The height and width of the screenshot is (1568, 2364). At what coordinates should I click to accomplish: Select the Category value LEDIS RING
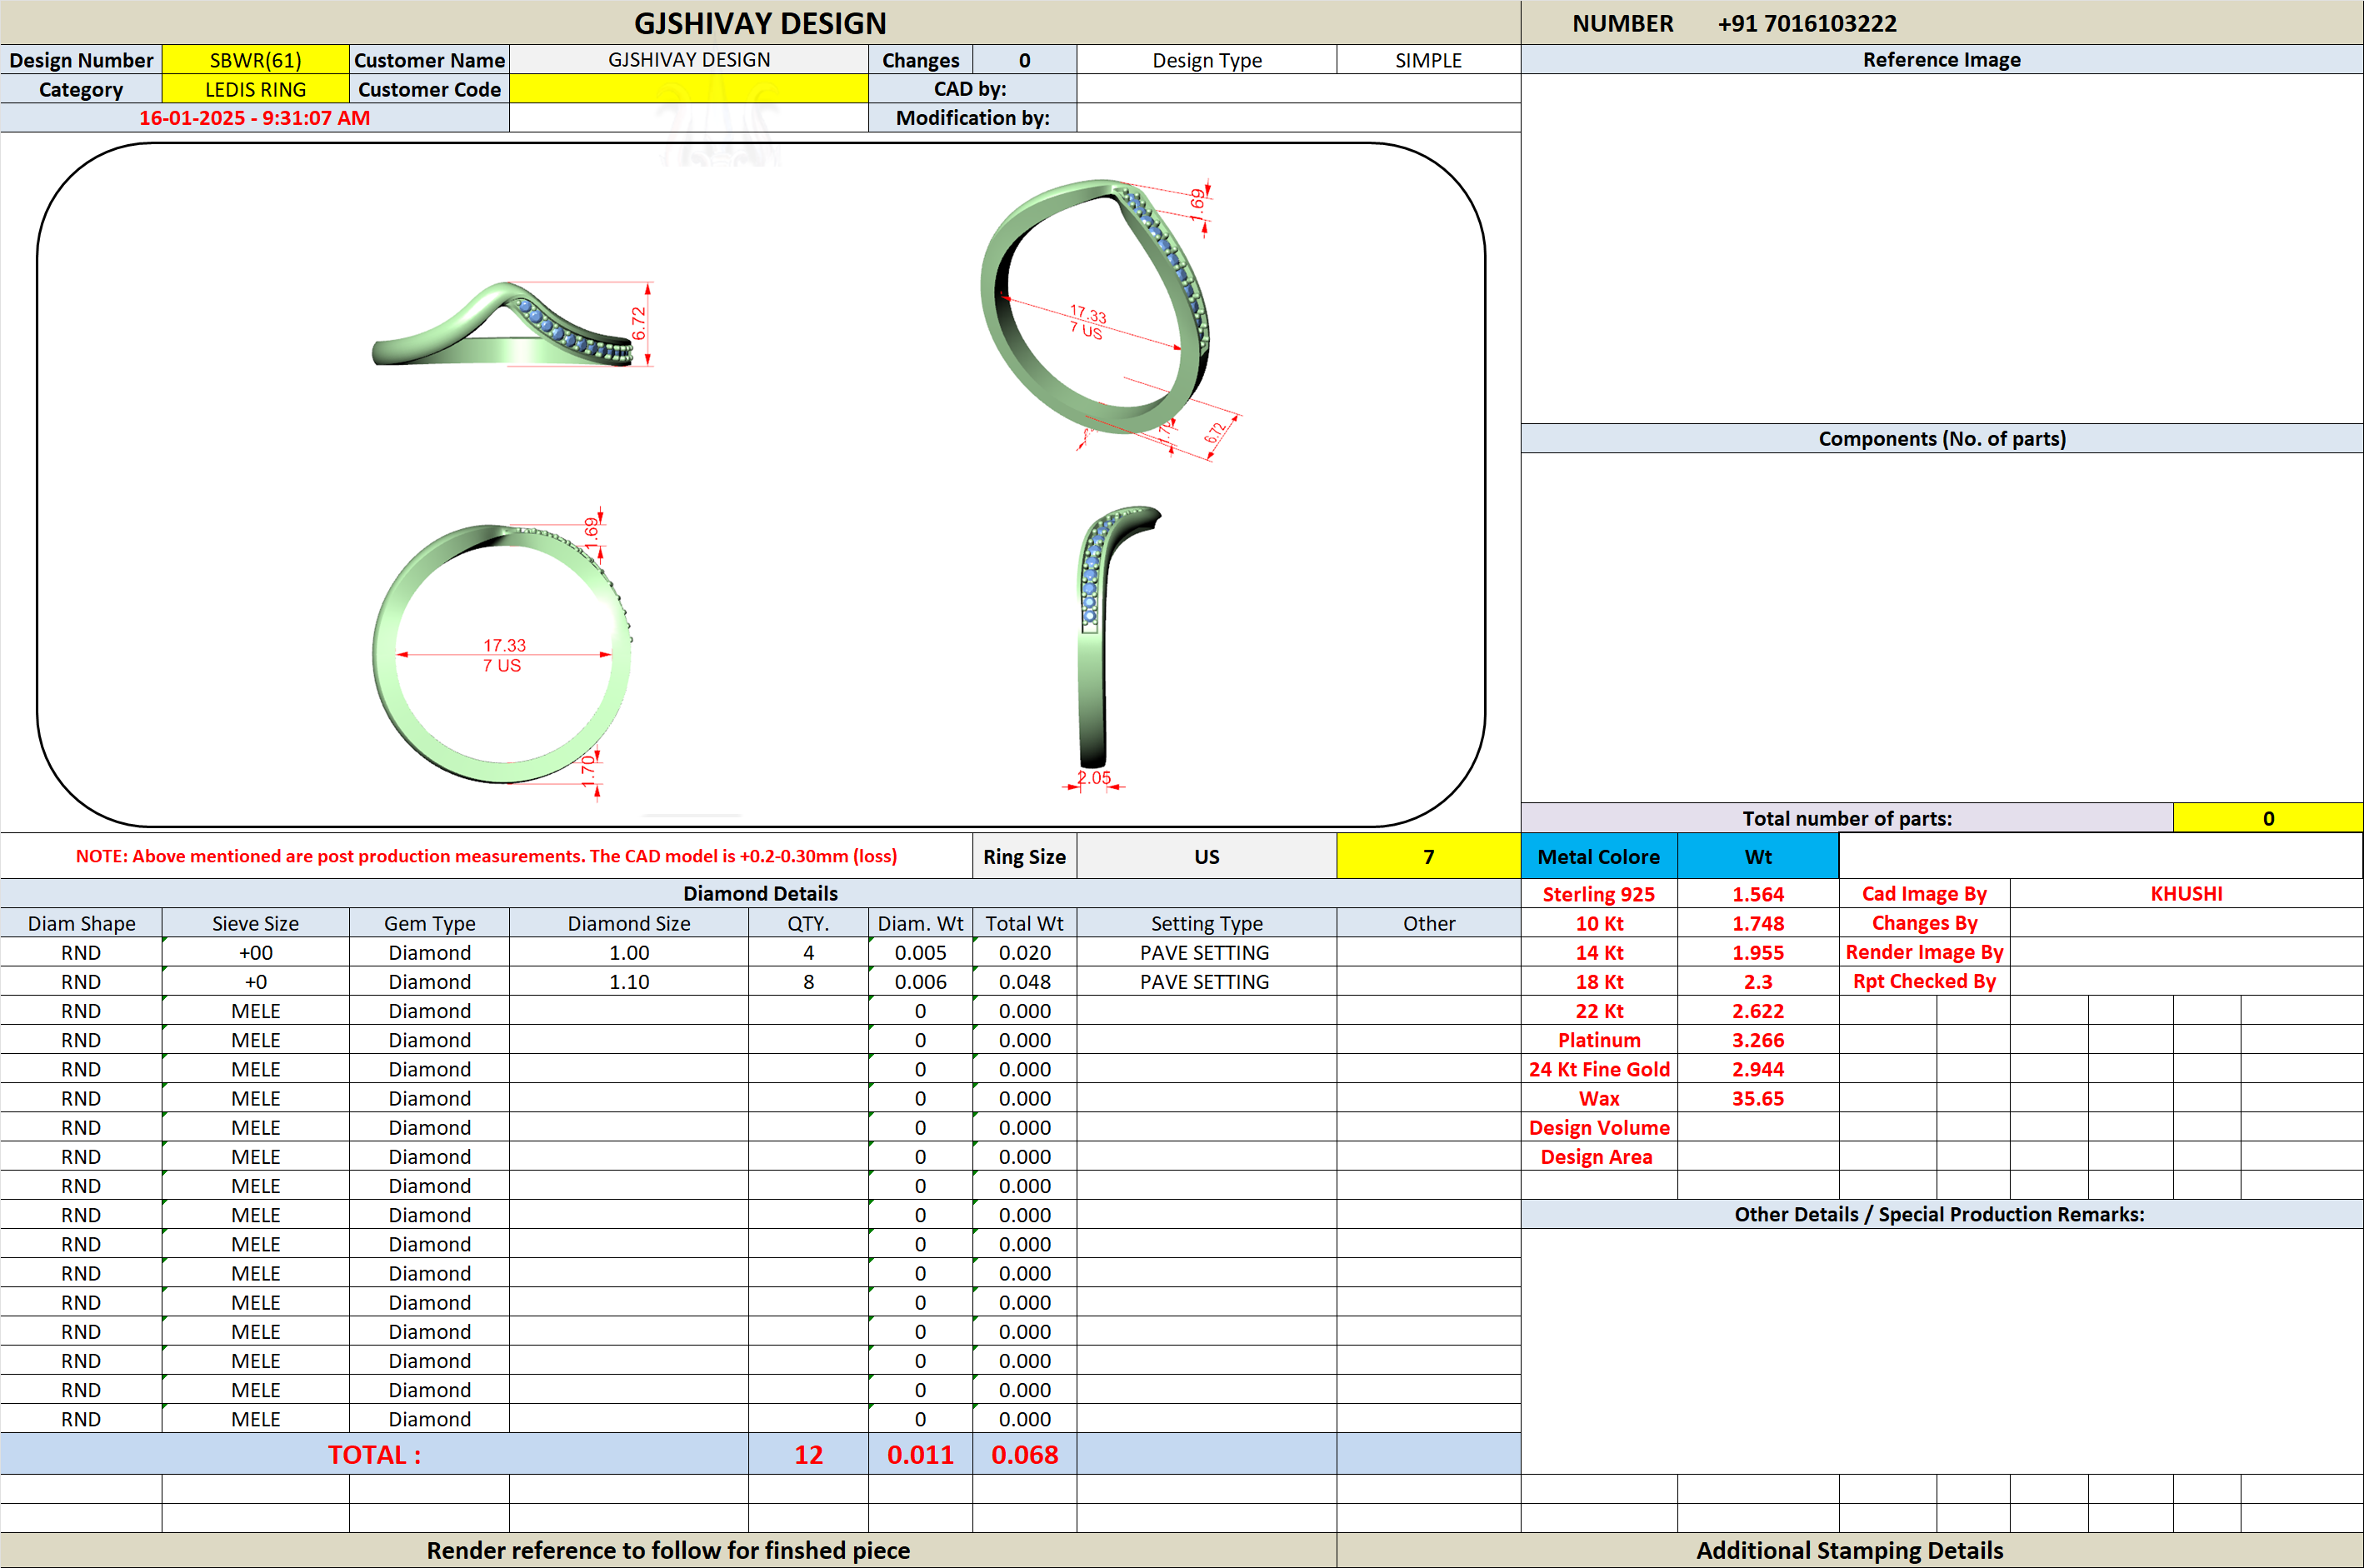[x=255, y=89]
